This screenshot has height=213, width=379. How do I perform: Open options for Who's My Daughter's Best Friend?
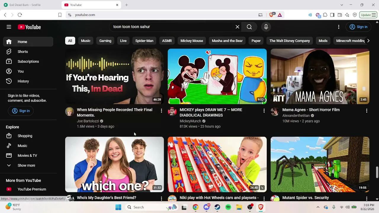pyautogui.click(x=161, y=198)
